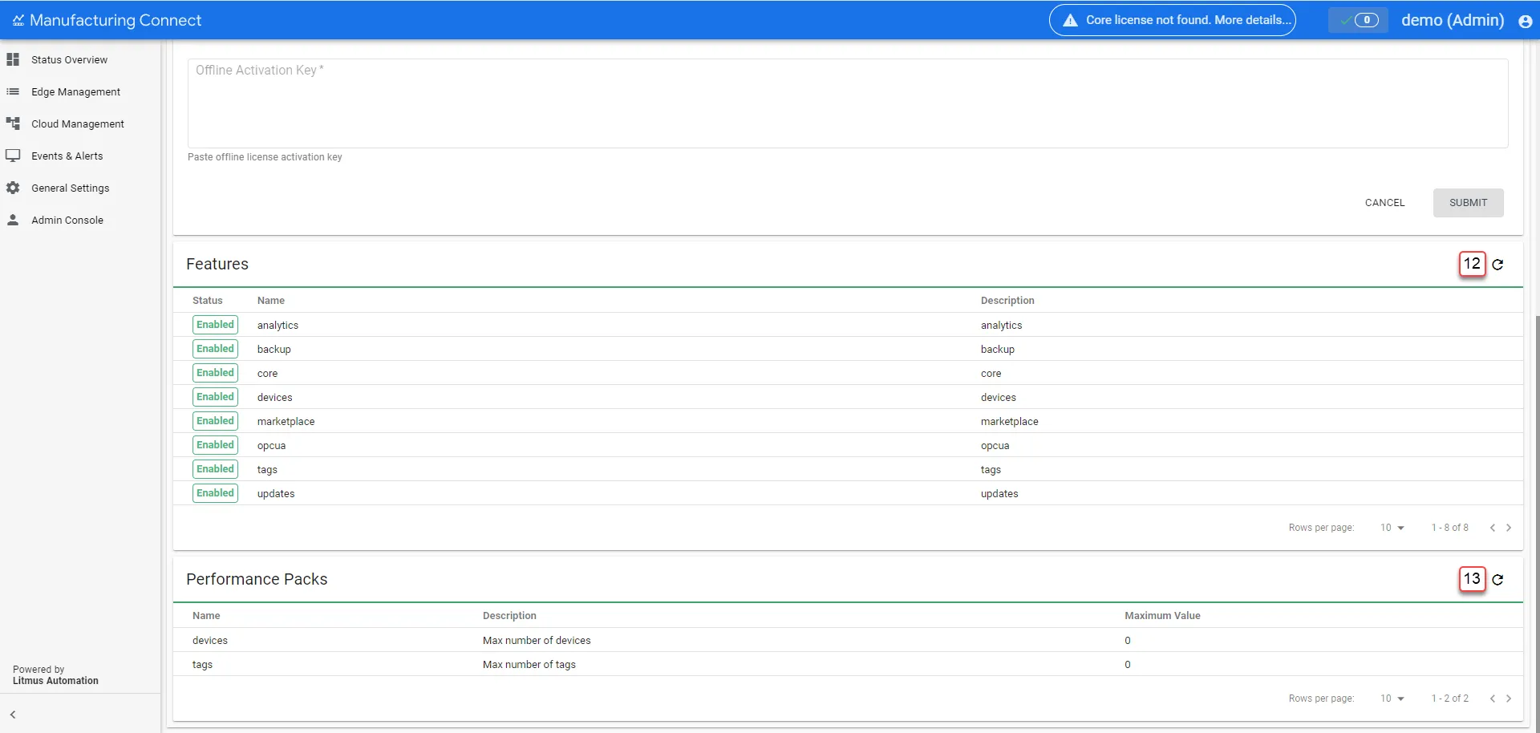Viewport: 1540px width, 733px height.
Task: Go to previous page of Features table
Action: coord(1492,528)
